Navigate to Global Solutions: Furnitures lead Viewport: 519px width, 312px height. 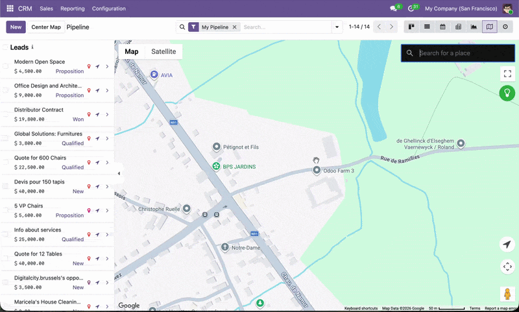(97, 138)
